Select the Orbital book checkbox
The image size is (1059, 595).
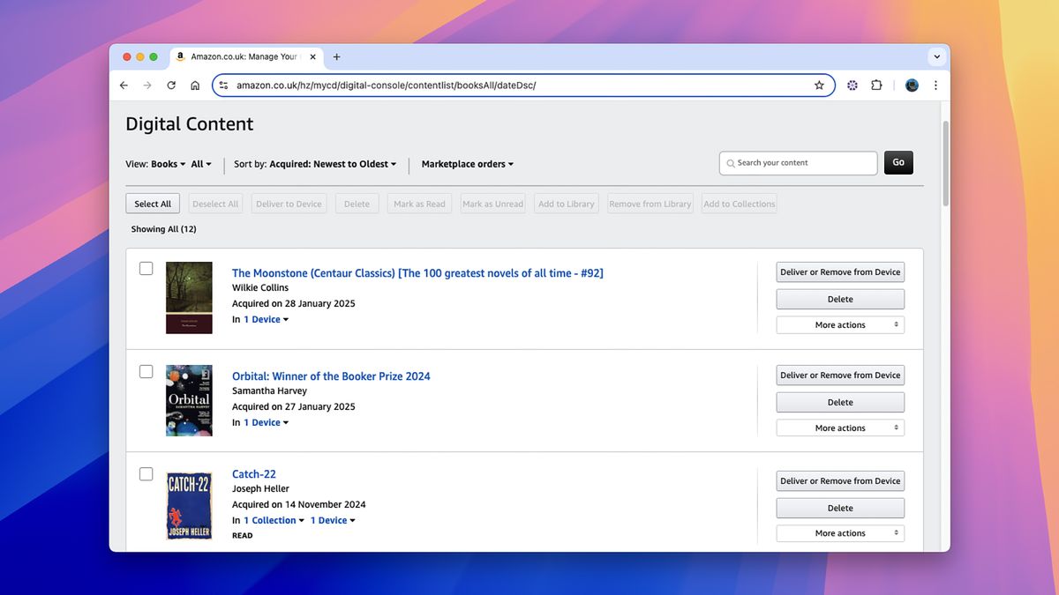click(146, 371)
